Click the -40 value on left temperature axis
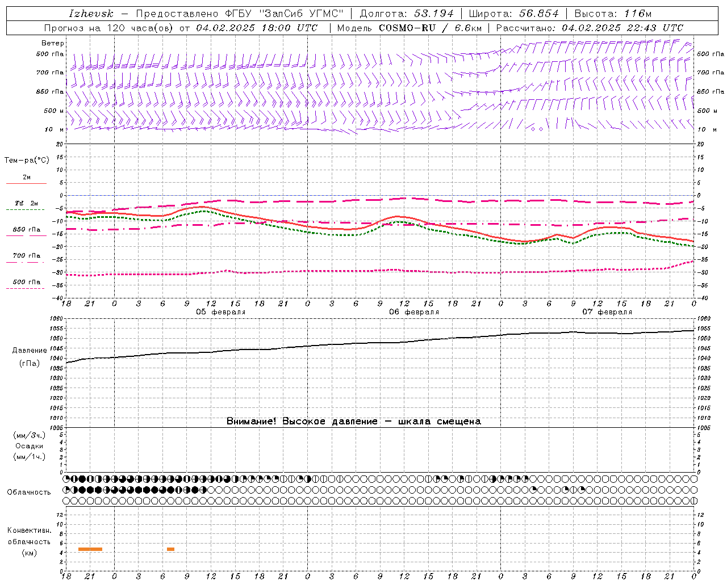 59,298
